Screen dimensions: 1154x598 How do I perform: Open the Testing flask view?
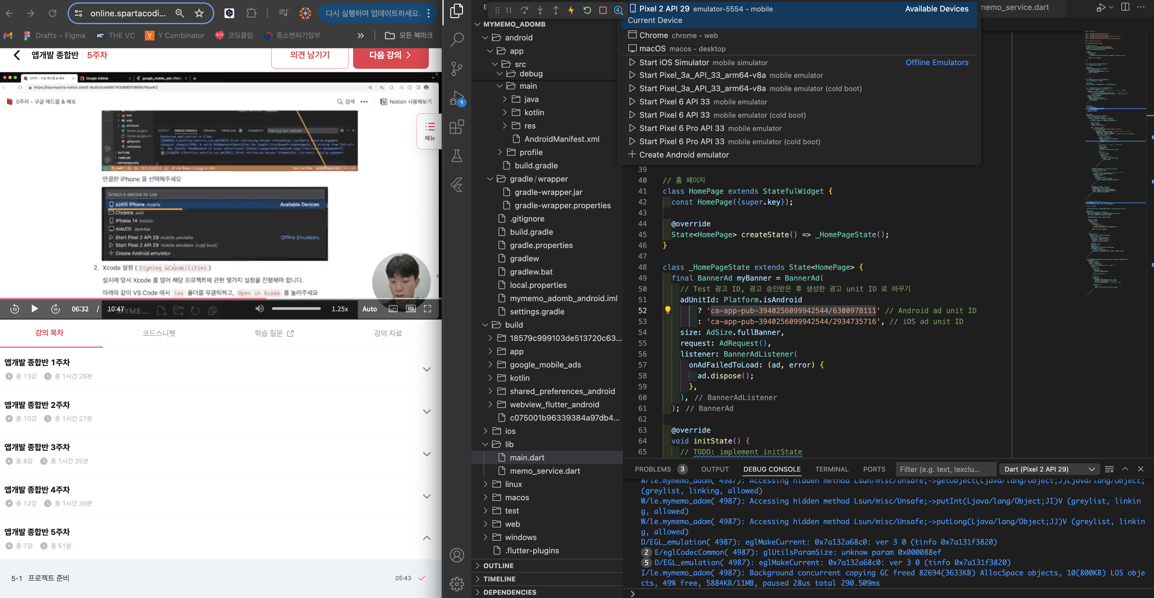coord(457,156)
